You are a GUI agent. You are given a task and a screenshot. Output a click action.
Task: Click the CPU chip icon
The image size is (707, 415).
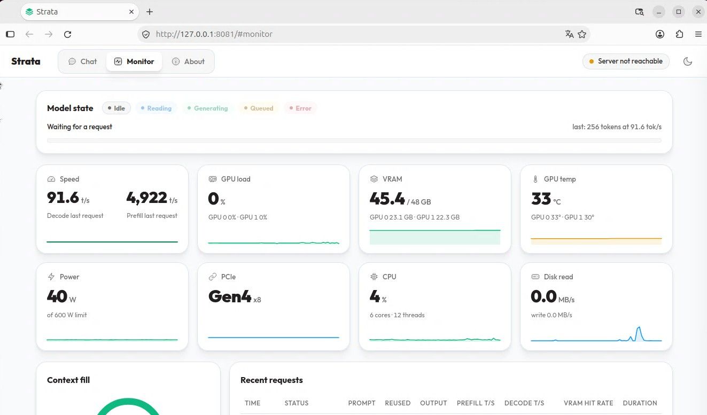tap(374, 277)
